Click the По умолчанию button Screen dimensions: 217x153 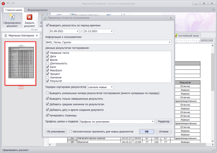(56, 132)
